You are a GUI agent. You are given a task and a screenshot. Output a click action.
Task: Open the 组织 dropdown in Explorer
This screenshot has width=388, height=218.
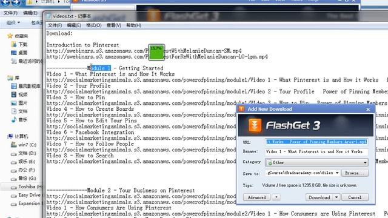[13, 23]
